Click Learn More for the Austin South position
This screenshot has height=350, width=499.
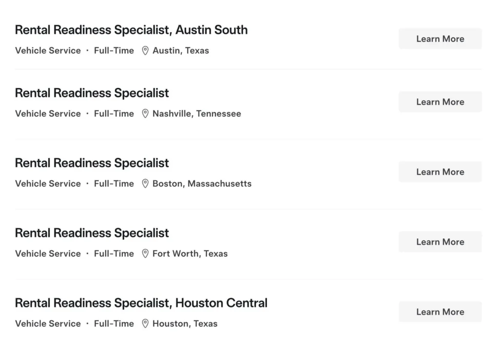coord(440,39)
